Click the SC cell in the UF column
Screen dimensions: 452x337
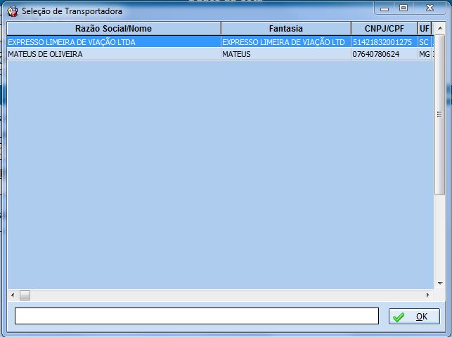pos(423,42)
